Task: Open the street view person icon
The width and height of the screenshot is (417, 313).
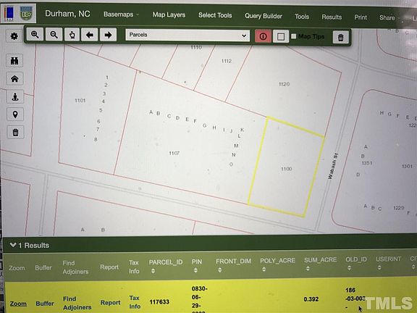Action: [15, 96]
